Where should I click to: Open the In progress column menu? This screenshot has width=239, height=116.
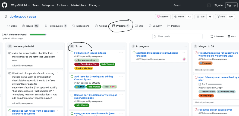click(x=185, y=46)
